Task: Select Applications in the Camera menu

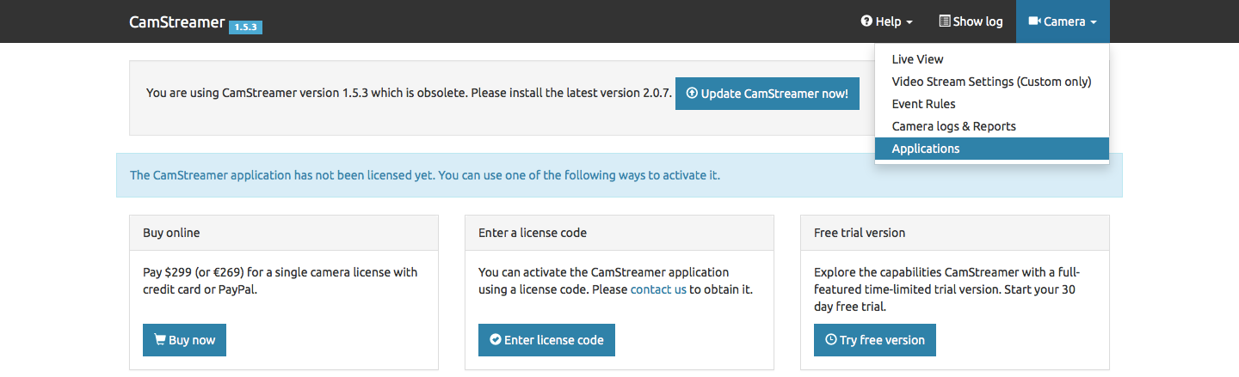Action: (x=925, y=149)
